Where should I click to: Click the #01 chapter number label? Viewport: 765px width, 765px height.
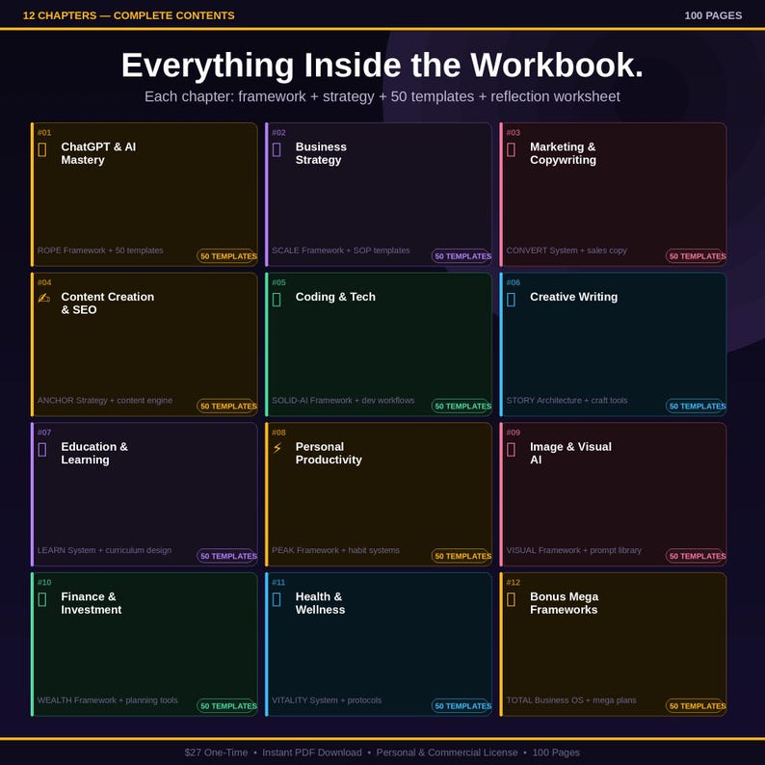tap(44, 133)
